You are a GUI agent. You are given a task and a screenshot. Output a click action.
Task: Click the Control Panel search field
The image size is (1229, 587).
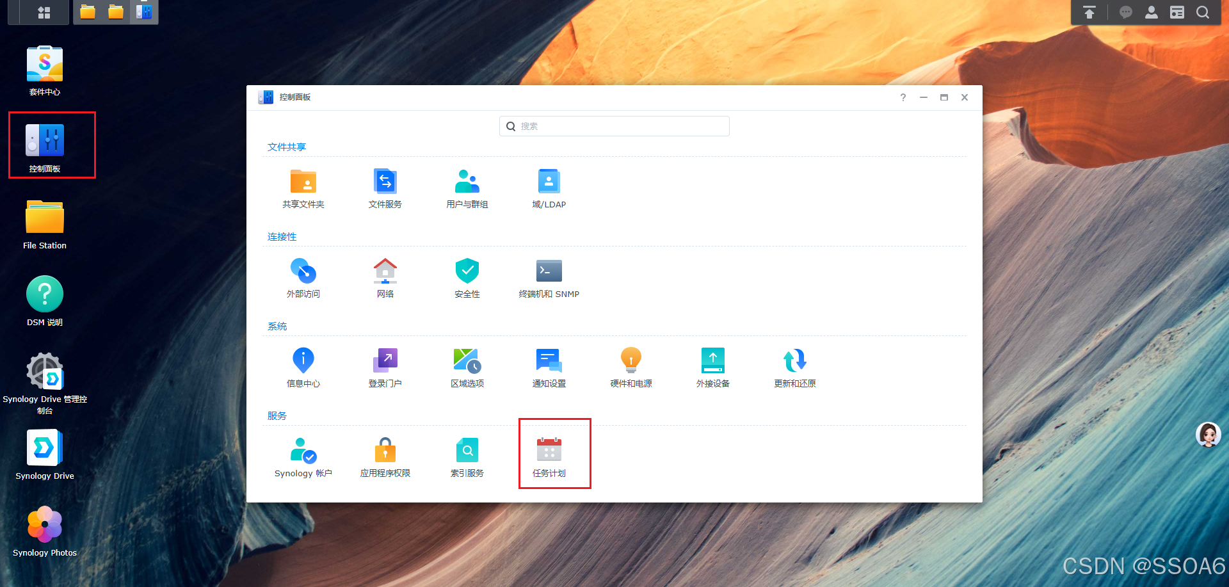pyautogui.click(x=614, y=126)
